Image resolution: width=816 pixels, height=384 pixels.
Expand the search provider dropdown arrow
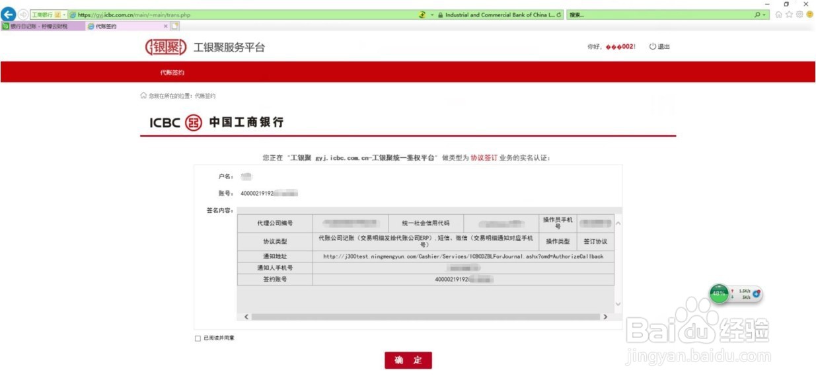tap(765, 15)
